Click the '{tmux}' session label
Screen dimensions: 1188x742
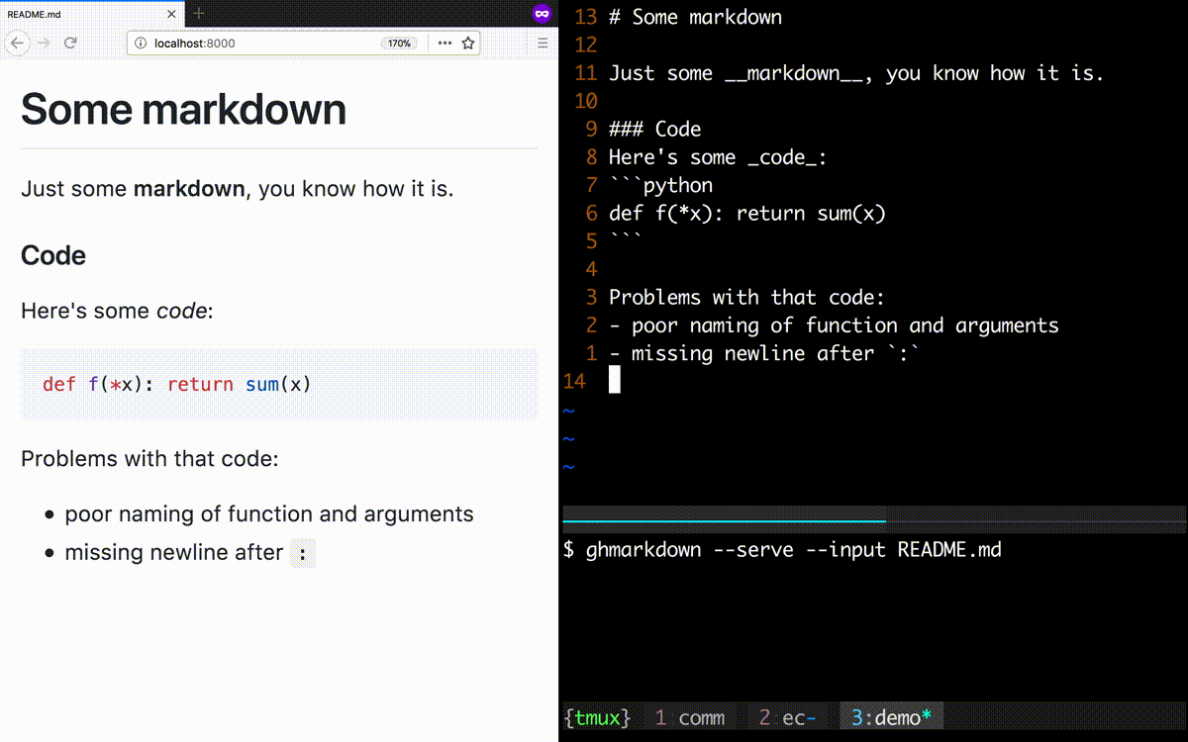(x=596, y=718)
